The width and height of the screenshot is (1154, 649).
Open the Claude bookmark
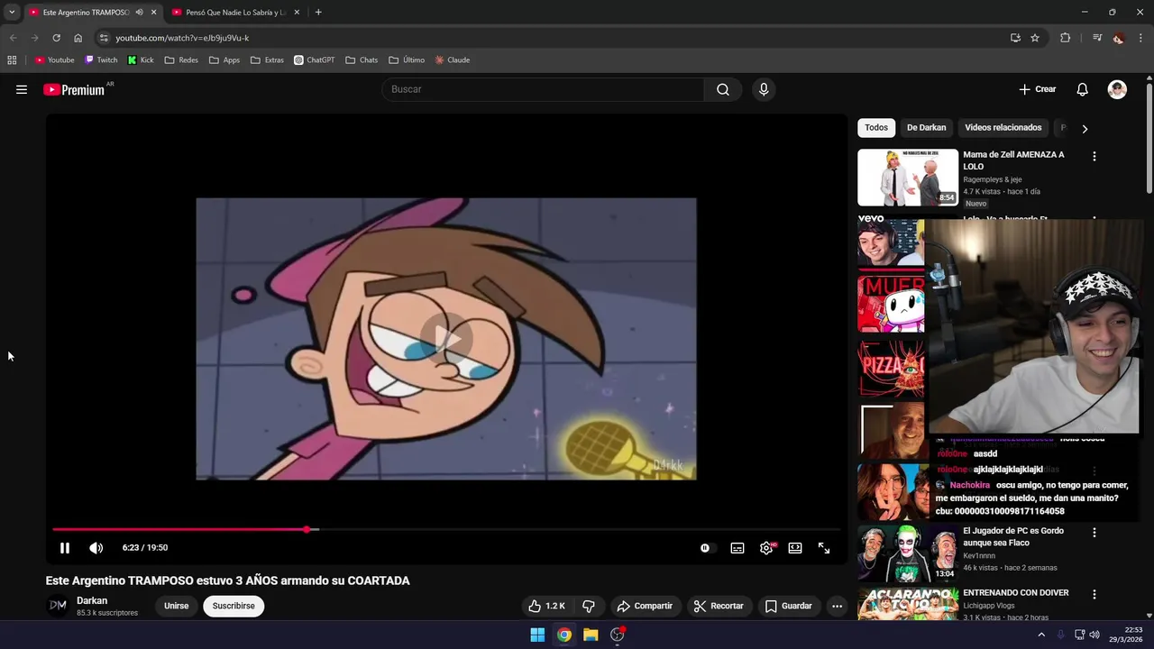click(x=453, y=60)
